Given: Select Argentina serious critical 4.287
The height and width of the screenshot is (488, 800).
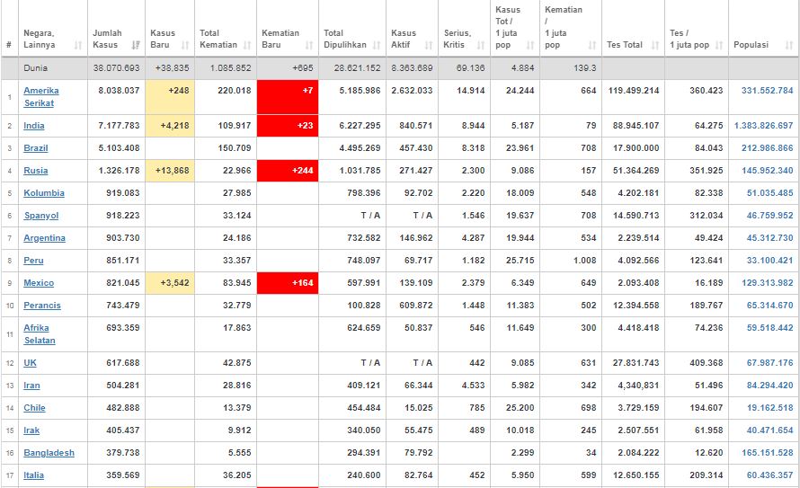Looking at the screenshot, I should coord(473,237).
